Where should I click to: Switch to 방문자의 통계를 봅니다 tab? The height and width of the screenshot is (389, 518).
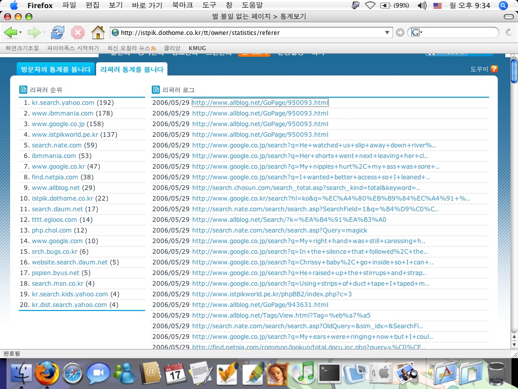tap(56, 69)
